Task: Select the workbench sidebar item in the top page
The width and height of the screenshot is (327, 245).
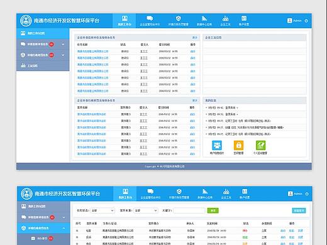Action: click(x=43, y=33)
